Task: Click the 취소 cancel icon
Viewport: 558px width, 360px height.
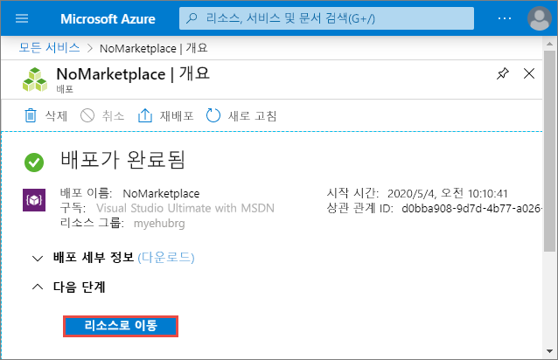Action: (87, 115)
